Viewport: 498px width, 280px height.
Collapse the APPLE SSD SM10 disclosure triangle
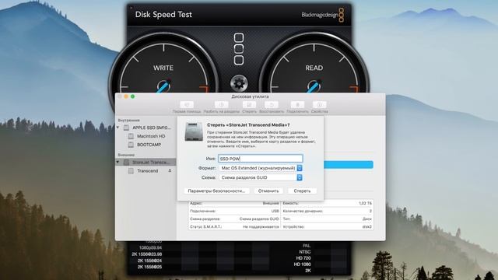(118, 128)
